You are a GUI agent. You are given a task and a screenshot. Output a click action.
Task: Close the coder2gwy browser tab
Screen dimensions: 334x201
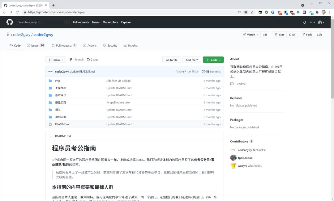click(x=46, y=5)
